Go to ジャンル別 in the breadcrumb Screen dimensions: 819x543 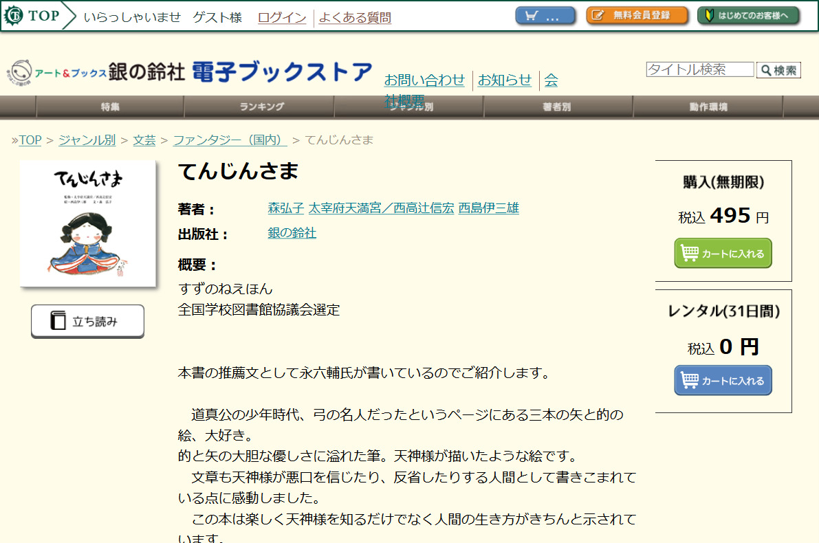point(87,140)
